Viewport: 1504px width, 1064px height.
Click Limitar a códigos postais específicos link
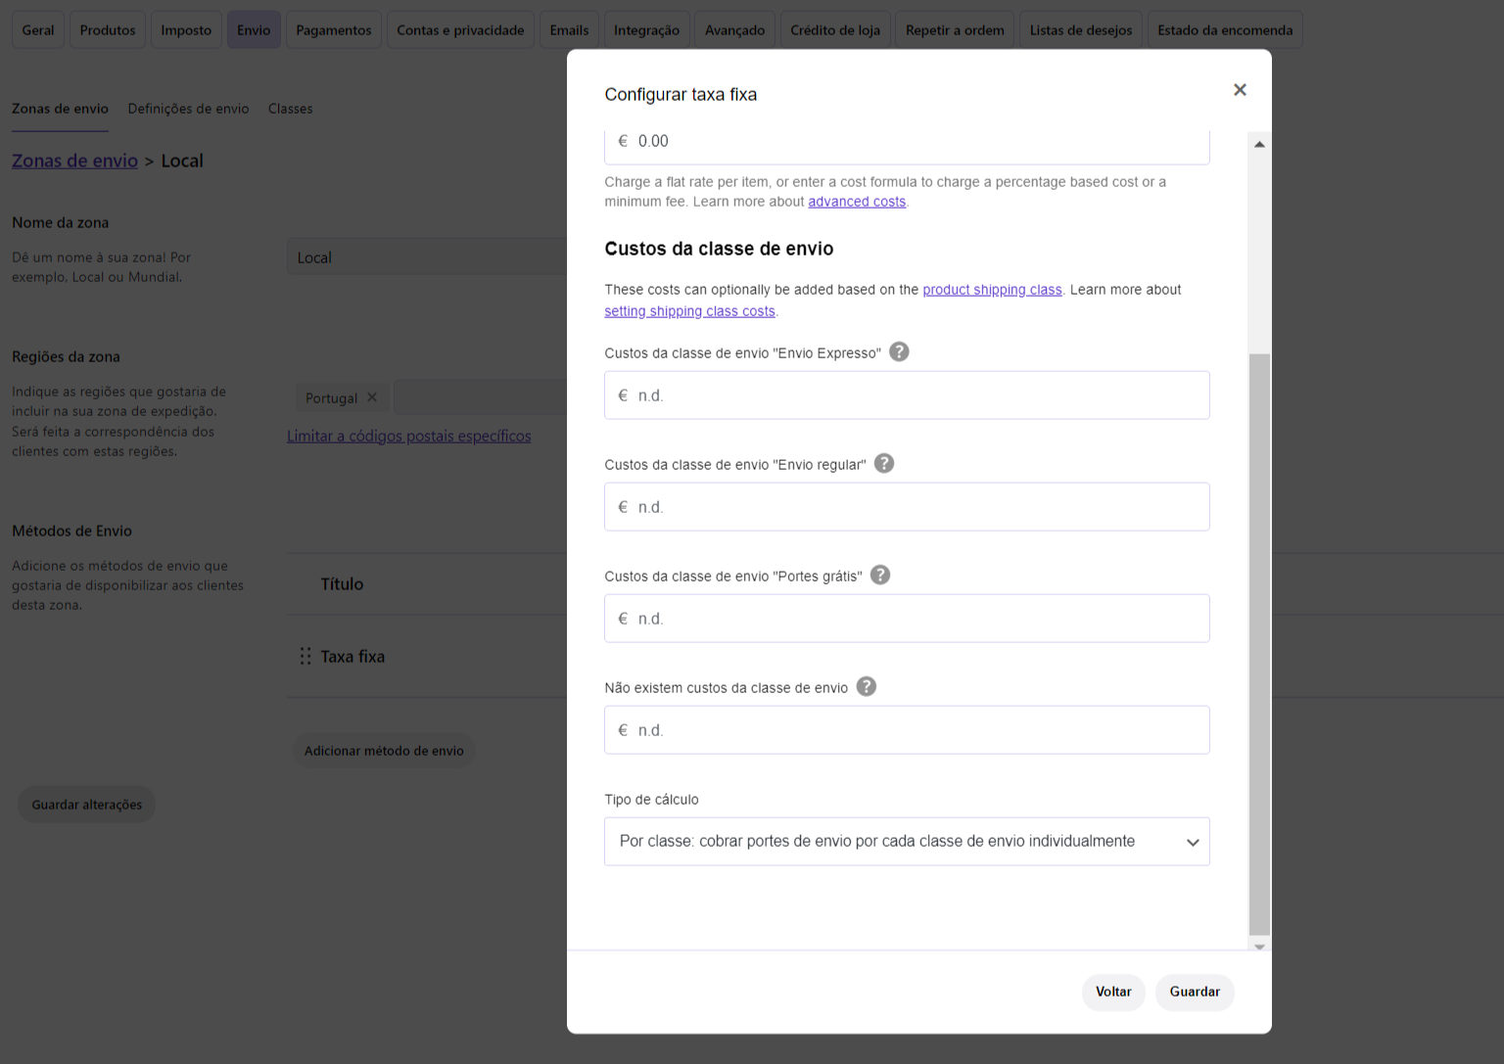[408, 436]
